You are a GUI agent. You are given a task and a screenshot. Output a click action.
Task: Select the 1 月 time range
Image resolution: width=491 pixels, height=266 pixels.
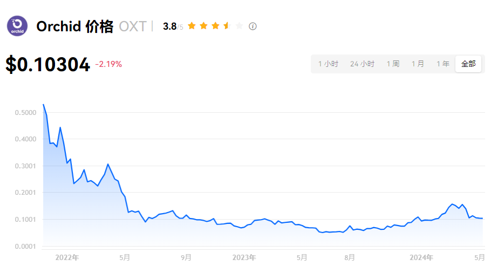tap(418, 64)
